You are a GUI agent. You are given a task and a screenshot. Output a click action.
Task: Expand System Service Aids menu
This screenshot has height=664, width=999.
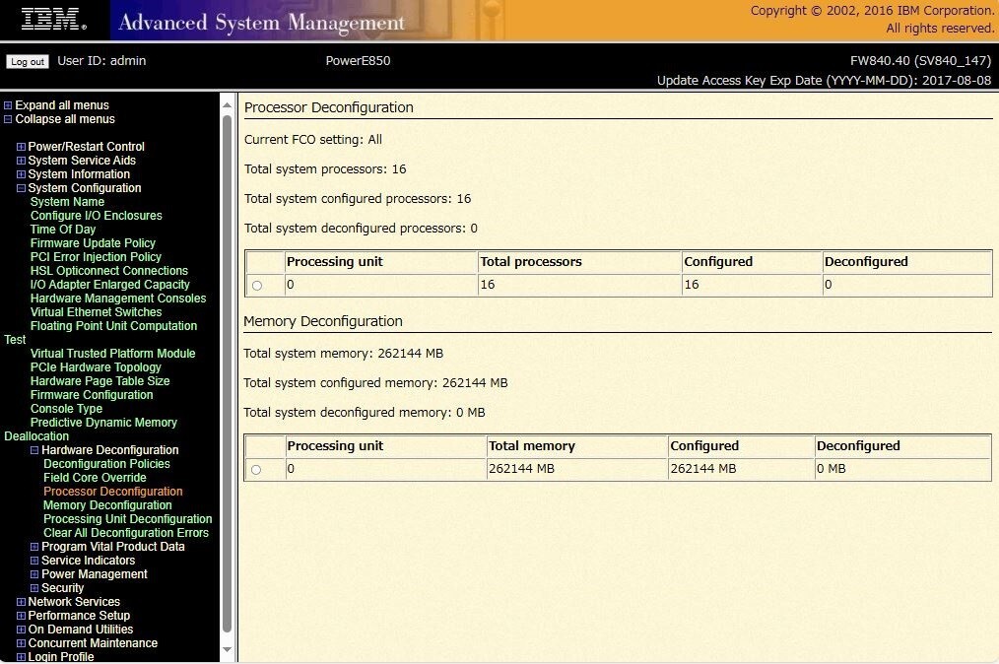[21, 161]
